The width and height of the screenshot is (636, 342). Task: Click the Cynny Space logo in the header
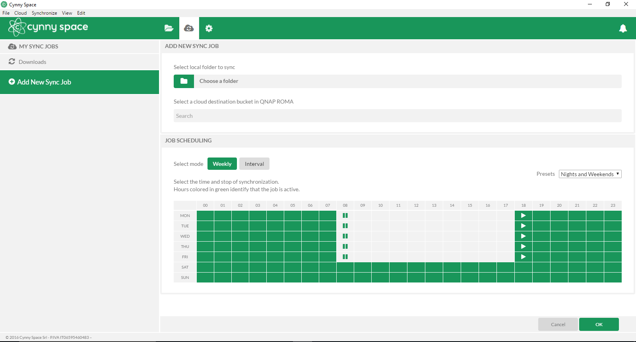(48, 27)
